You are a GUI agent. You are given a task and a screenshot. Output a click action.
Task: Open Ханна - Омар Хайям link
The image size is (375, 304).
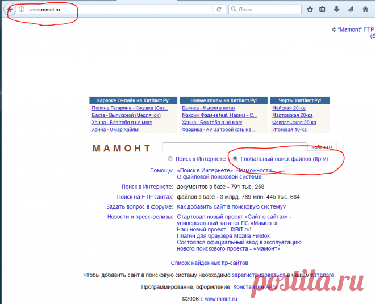click(115, 129)
